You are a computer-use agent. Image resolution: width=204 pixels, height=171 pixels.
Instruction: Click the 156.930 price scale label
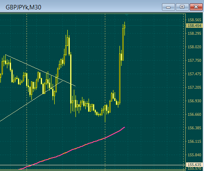pos(194,101)
